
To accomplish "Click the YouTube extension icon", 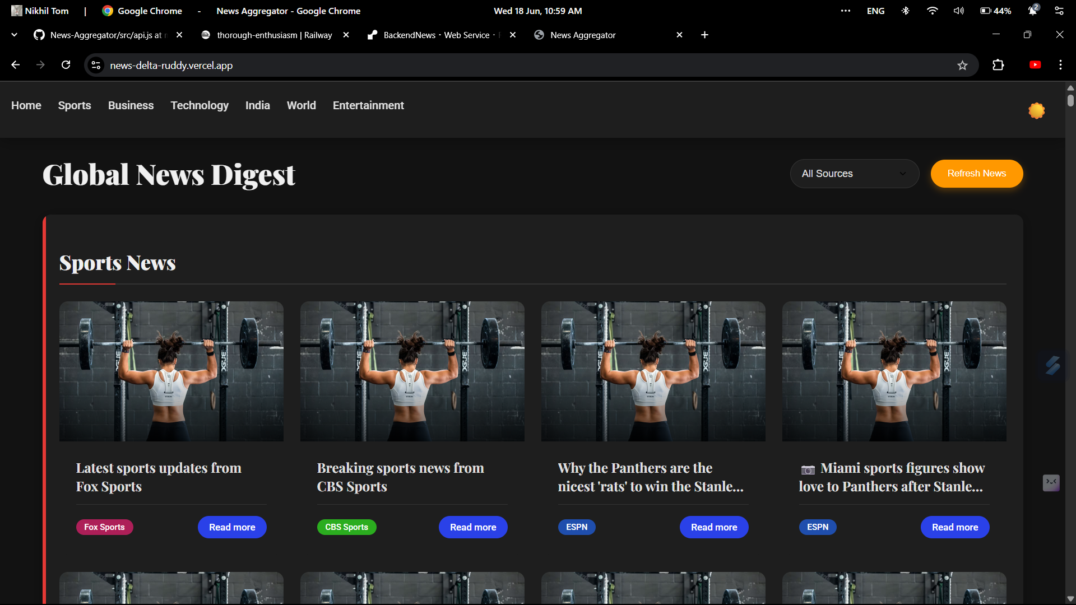I will pyautogui.click(x=1035, y=65).
